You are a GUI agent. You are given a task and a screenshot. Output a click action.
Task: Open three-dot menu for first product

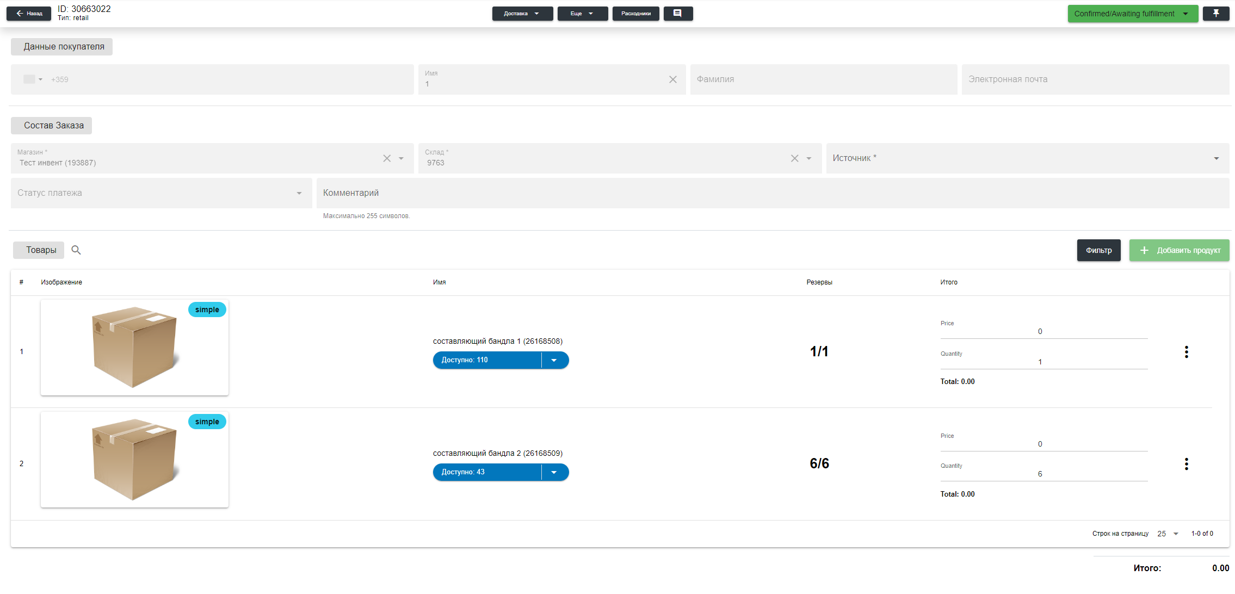pyautogui.click(x=1186, y=352)
